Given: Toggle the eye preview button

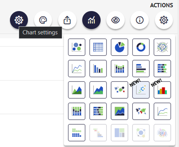Looking at the screenshot, I should (115, 20).
